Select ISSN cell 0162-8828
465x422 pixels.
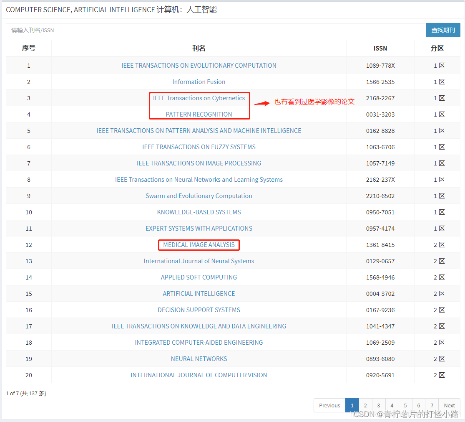click(380, 131)
